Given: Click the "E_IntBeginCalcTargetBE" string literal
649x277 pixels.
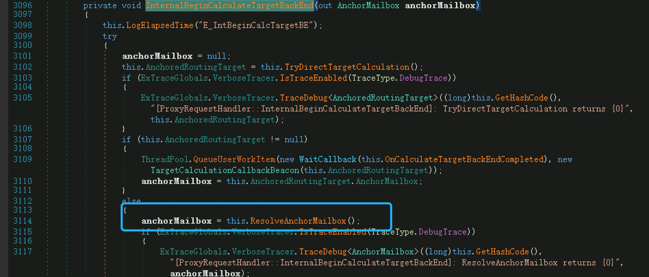Looking at the screenshot, I should [x=256, y=25].
